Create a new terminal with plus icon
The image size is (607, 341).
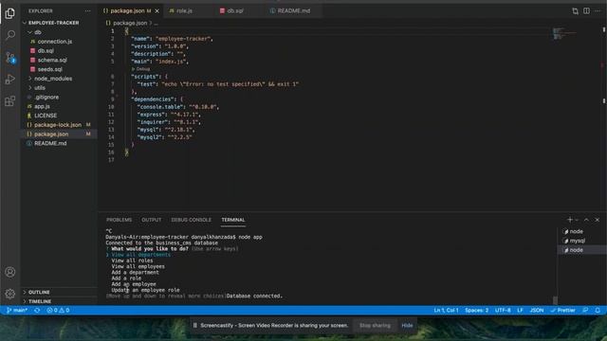(569, 220)
